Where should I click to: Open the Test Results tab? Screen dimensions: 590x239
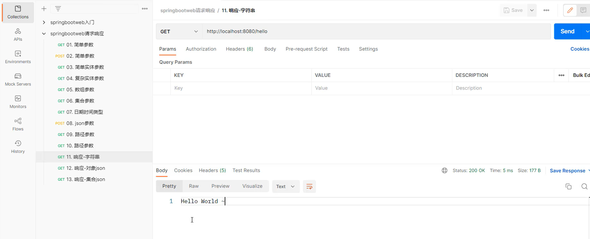pyautogui.click(x=246, y=170)
